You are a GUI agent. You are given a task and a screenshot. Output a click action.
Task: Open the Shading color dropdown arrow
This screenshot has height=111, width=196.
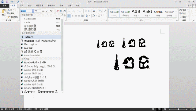(x=96, y=16)
